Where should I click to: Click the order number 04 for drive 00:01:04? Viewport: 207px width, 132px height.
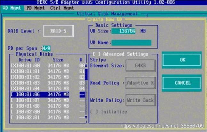(x=82, y=89)
